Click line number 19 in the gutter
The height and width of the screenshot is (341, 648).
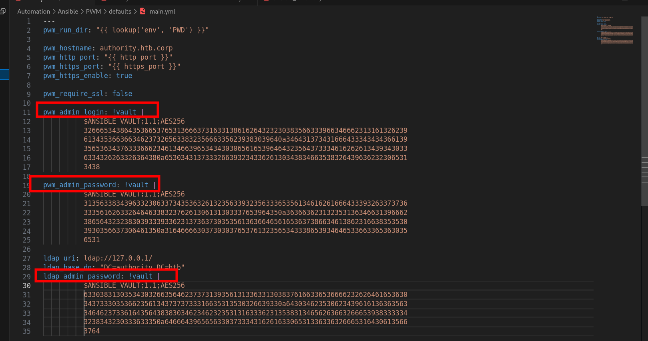coord(26,185)
